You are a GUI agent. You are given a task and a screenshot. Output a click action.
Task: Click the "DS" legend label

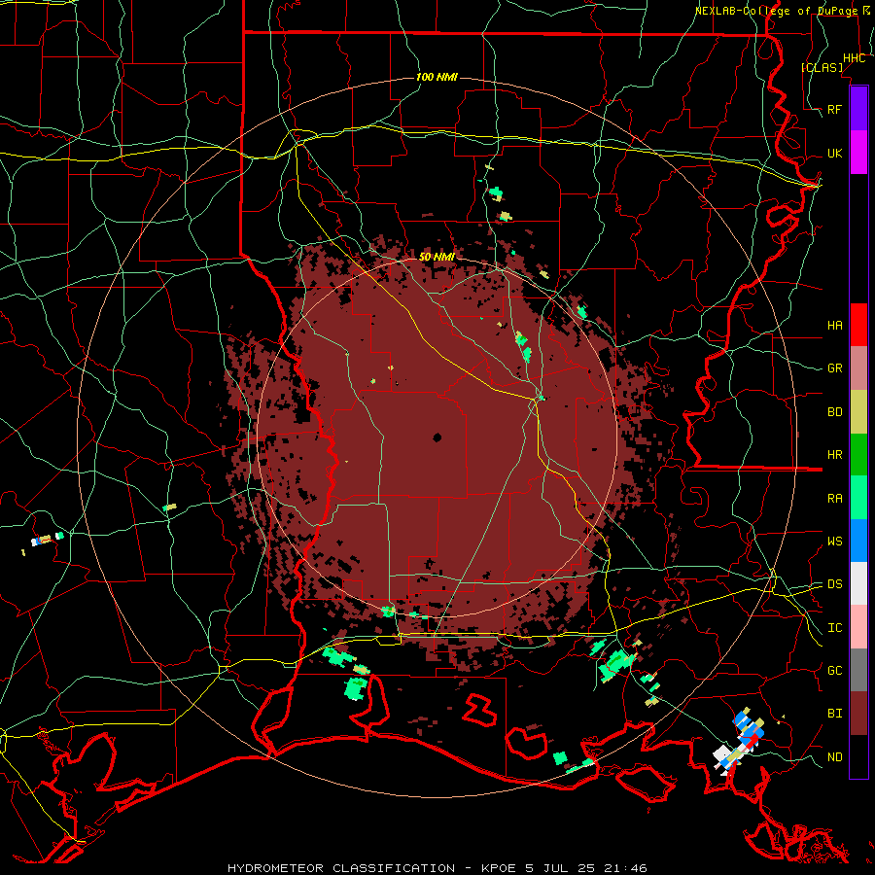(834, 584)
